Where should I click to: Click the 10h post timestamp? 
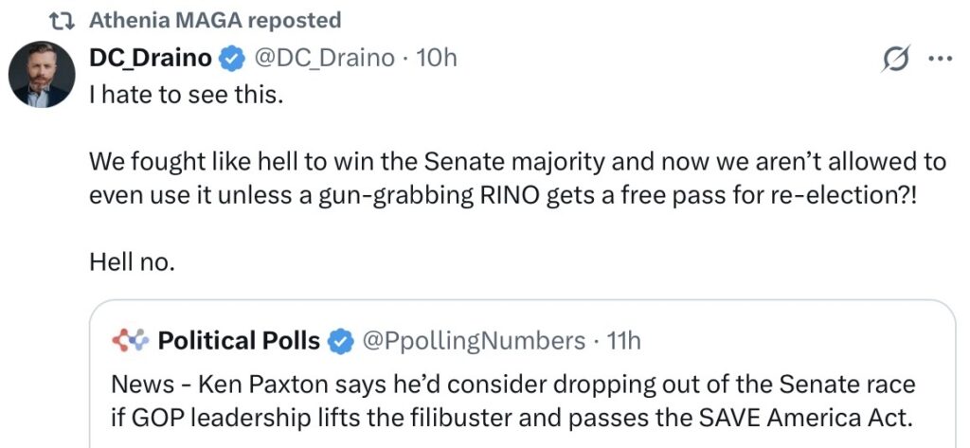tap(437, 58)
